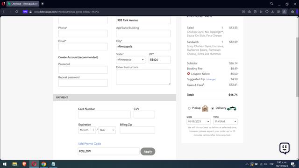Screen dimensions: 299x168
Task: Focus the Password input field
Action: tap(83, 70)
